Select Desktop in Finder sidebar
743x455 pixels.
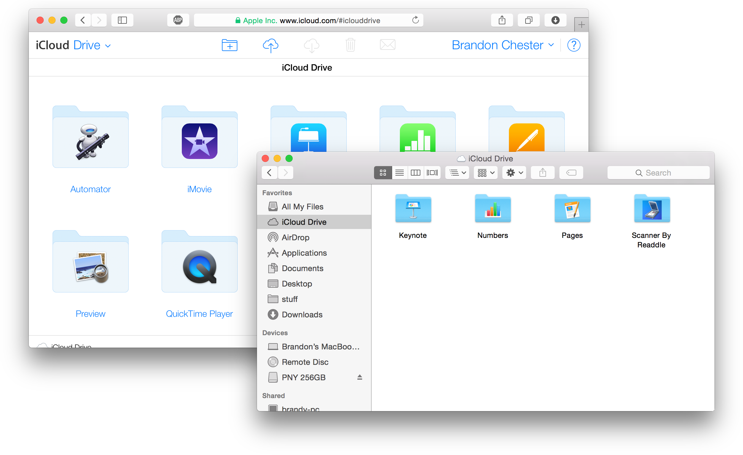click(x=314, y=284)
